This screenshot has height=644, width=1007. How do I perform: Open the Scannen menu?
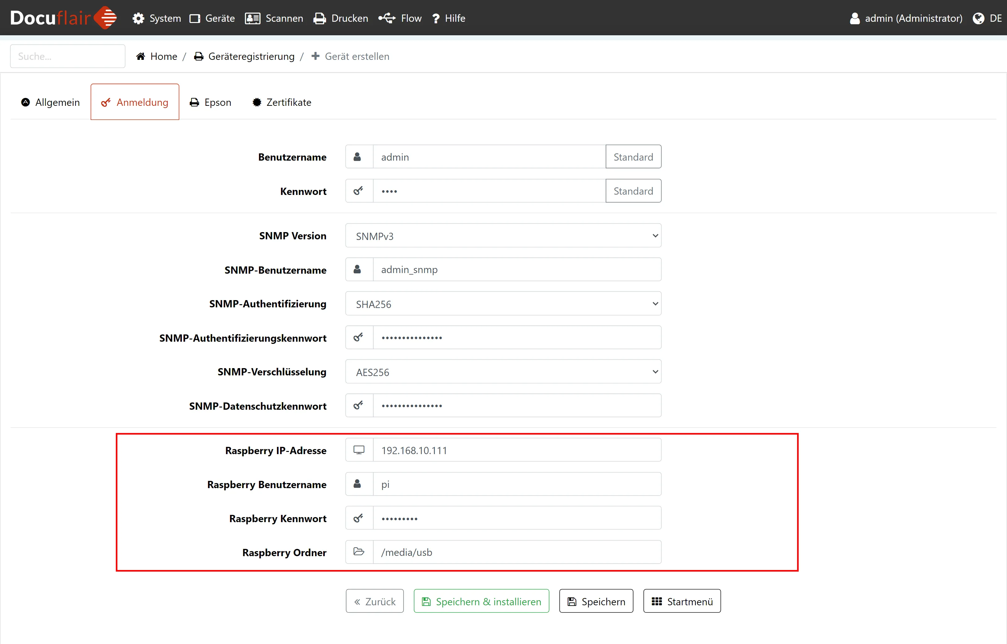274,18
